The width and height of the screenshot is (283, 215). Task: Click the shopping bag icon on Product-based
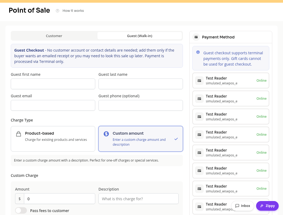click(x=18, y=134)
